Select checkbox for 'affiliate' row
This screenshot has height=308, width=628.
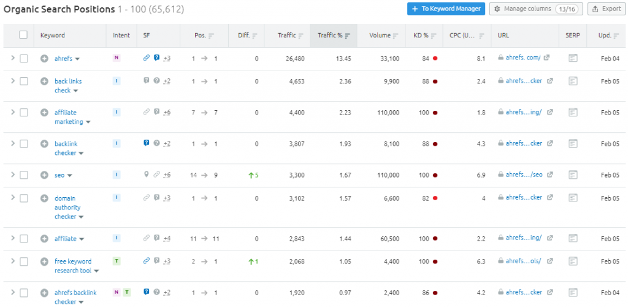click(24, 238)
